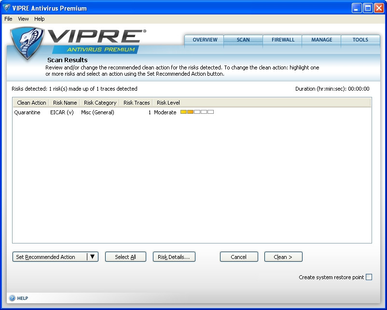This screenshot has width=387, height=310.
Task: Sort by Risk Traces column header
Action: [x=137, y=103]
